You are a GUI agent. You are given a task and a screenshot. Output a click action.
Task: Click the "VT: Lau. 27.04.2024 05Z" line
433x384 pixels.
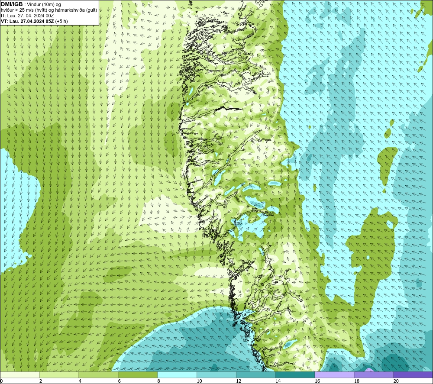point(27,21)
